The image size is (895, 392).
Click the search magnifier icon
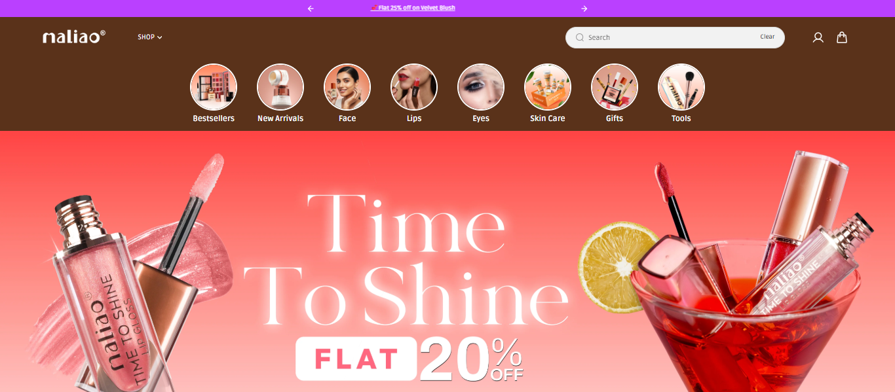(x=579, y=37)
